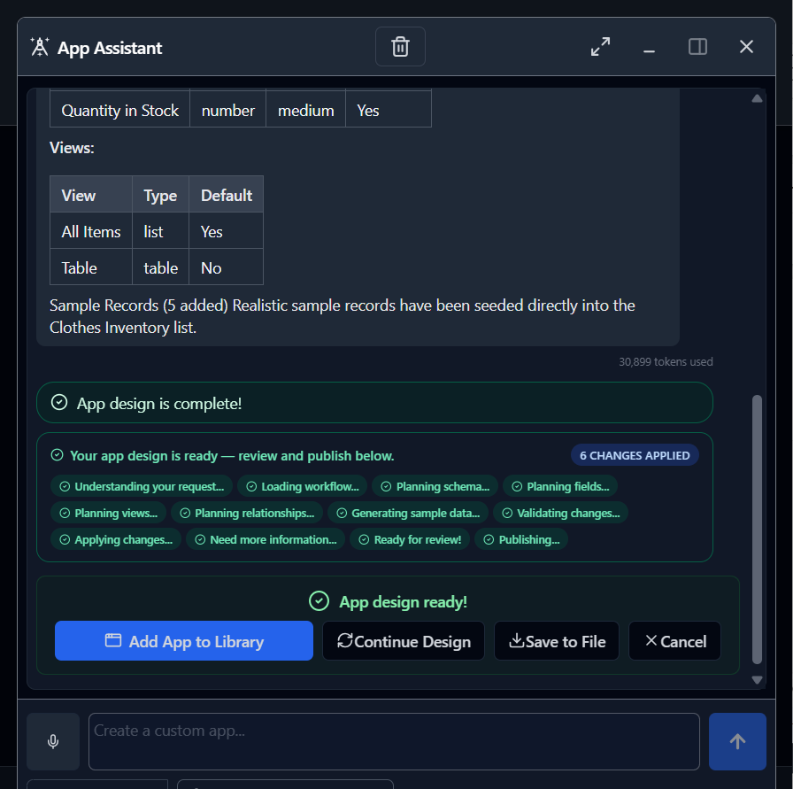This screenshot has width=793, height=789.
Task: Click the Save to File button
Action: 557,641
